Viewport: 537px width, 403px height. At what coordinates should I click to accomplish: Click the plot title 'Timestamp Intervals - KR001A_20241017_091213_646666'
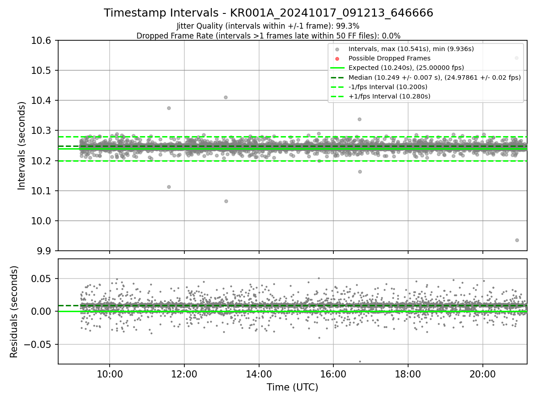tap(268, 13)
